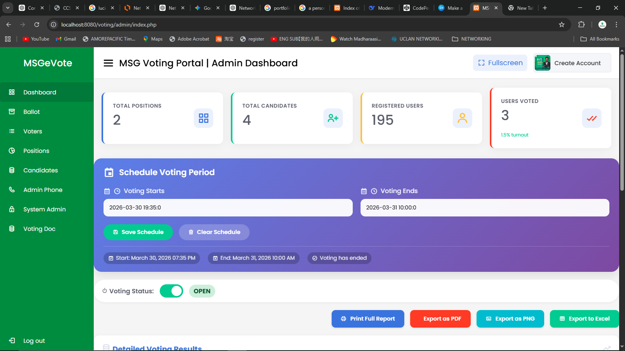The height and width of the screenshot is (351, 625).
Task: Open the NETWORKING bookmarks folder
Action: point(471,39)
